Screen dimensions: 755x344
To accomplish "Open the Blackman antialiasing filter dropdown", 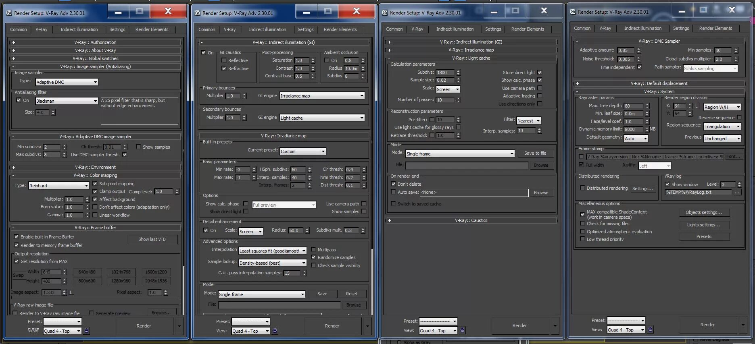I will click(67, 101).
